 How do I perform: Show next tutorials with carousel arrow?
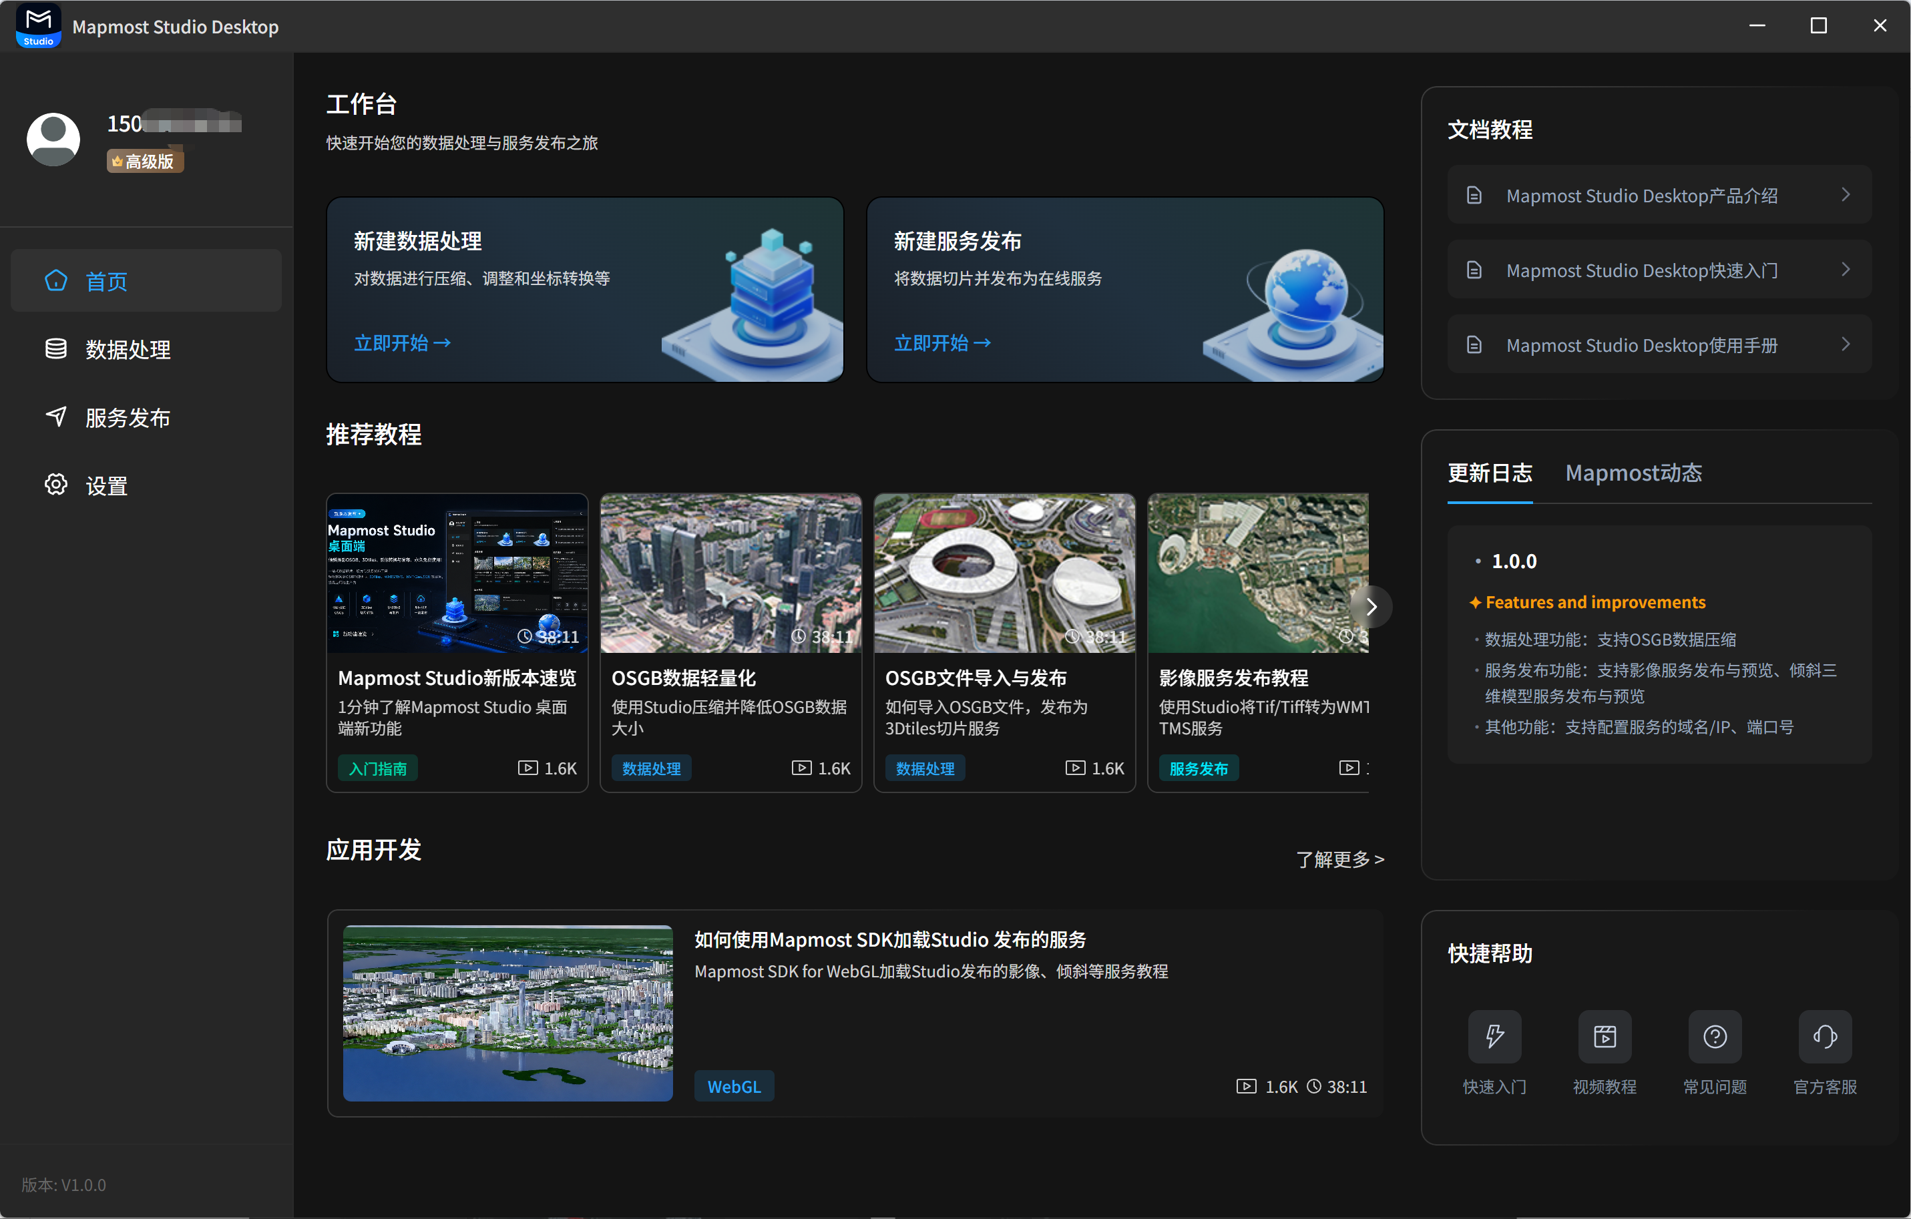coord(1371,607)
